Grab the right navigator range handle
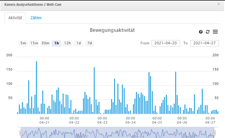The width and height of the screenshot is (225, 138). tap(214, 133)
